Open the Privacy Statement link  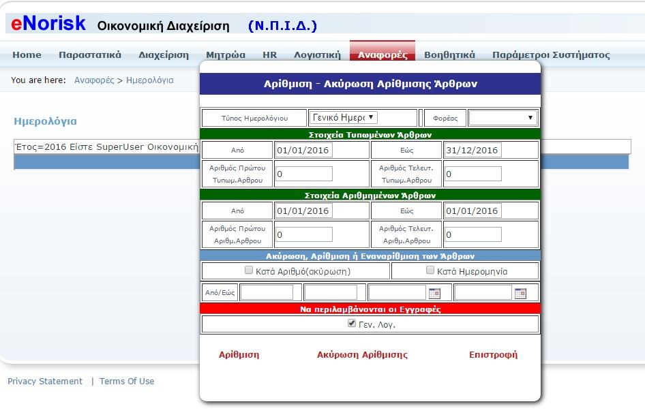click(x=45, y=381)
